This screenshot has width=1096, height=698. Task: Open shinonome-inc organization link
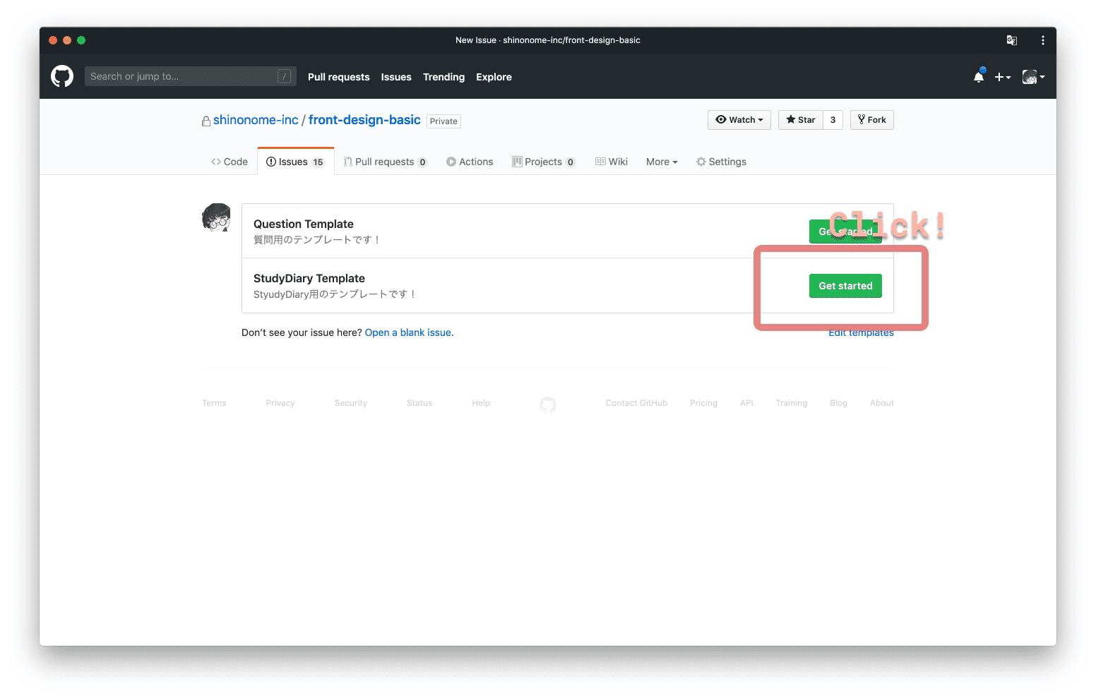256,120
